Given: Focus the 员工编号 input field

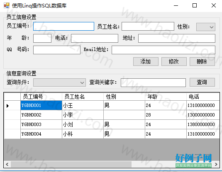Looking at the screenshot, I should tap(63, 26).
